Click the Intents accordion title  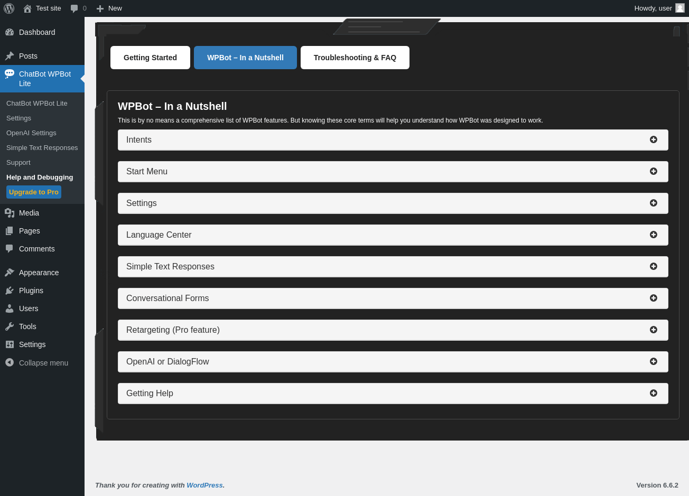point(139,140)
